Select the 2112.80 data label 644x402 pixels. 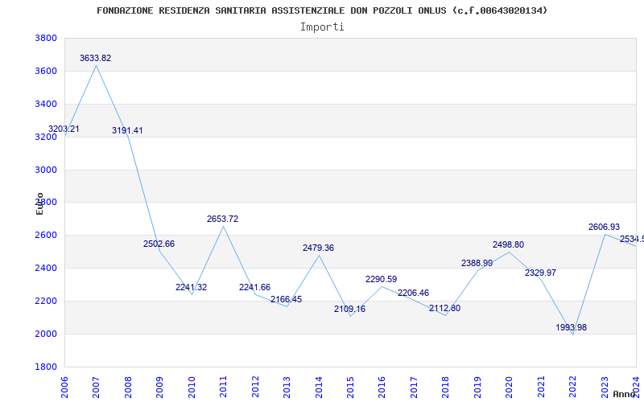445,308
